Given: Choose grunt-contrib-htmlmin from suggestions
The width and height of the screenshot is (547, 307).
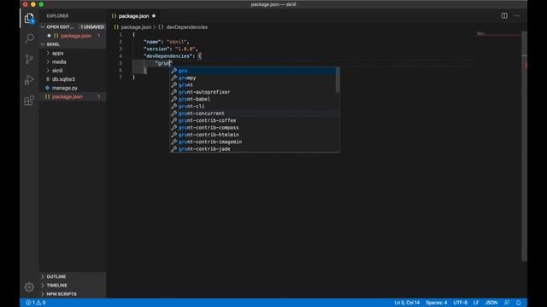Looking at the screenshot, I should tap(253, 135).
